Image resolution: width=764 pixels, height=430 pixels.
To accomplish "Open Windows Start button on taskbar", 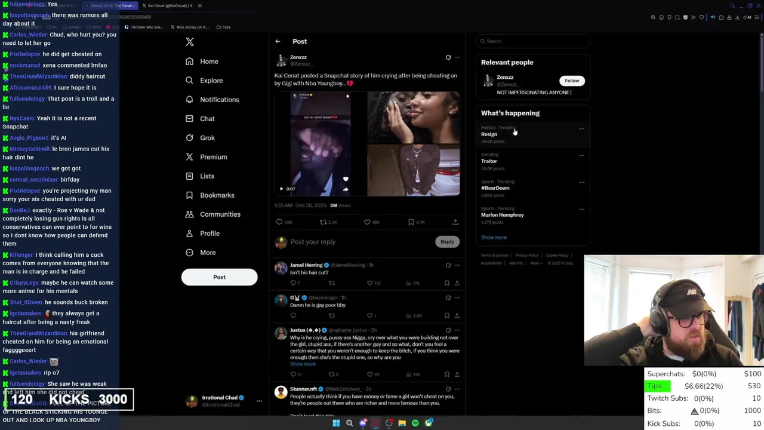I will pyautogui.click(x=336, y=423).
